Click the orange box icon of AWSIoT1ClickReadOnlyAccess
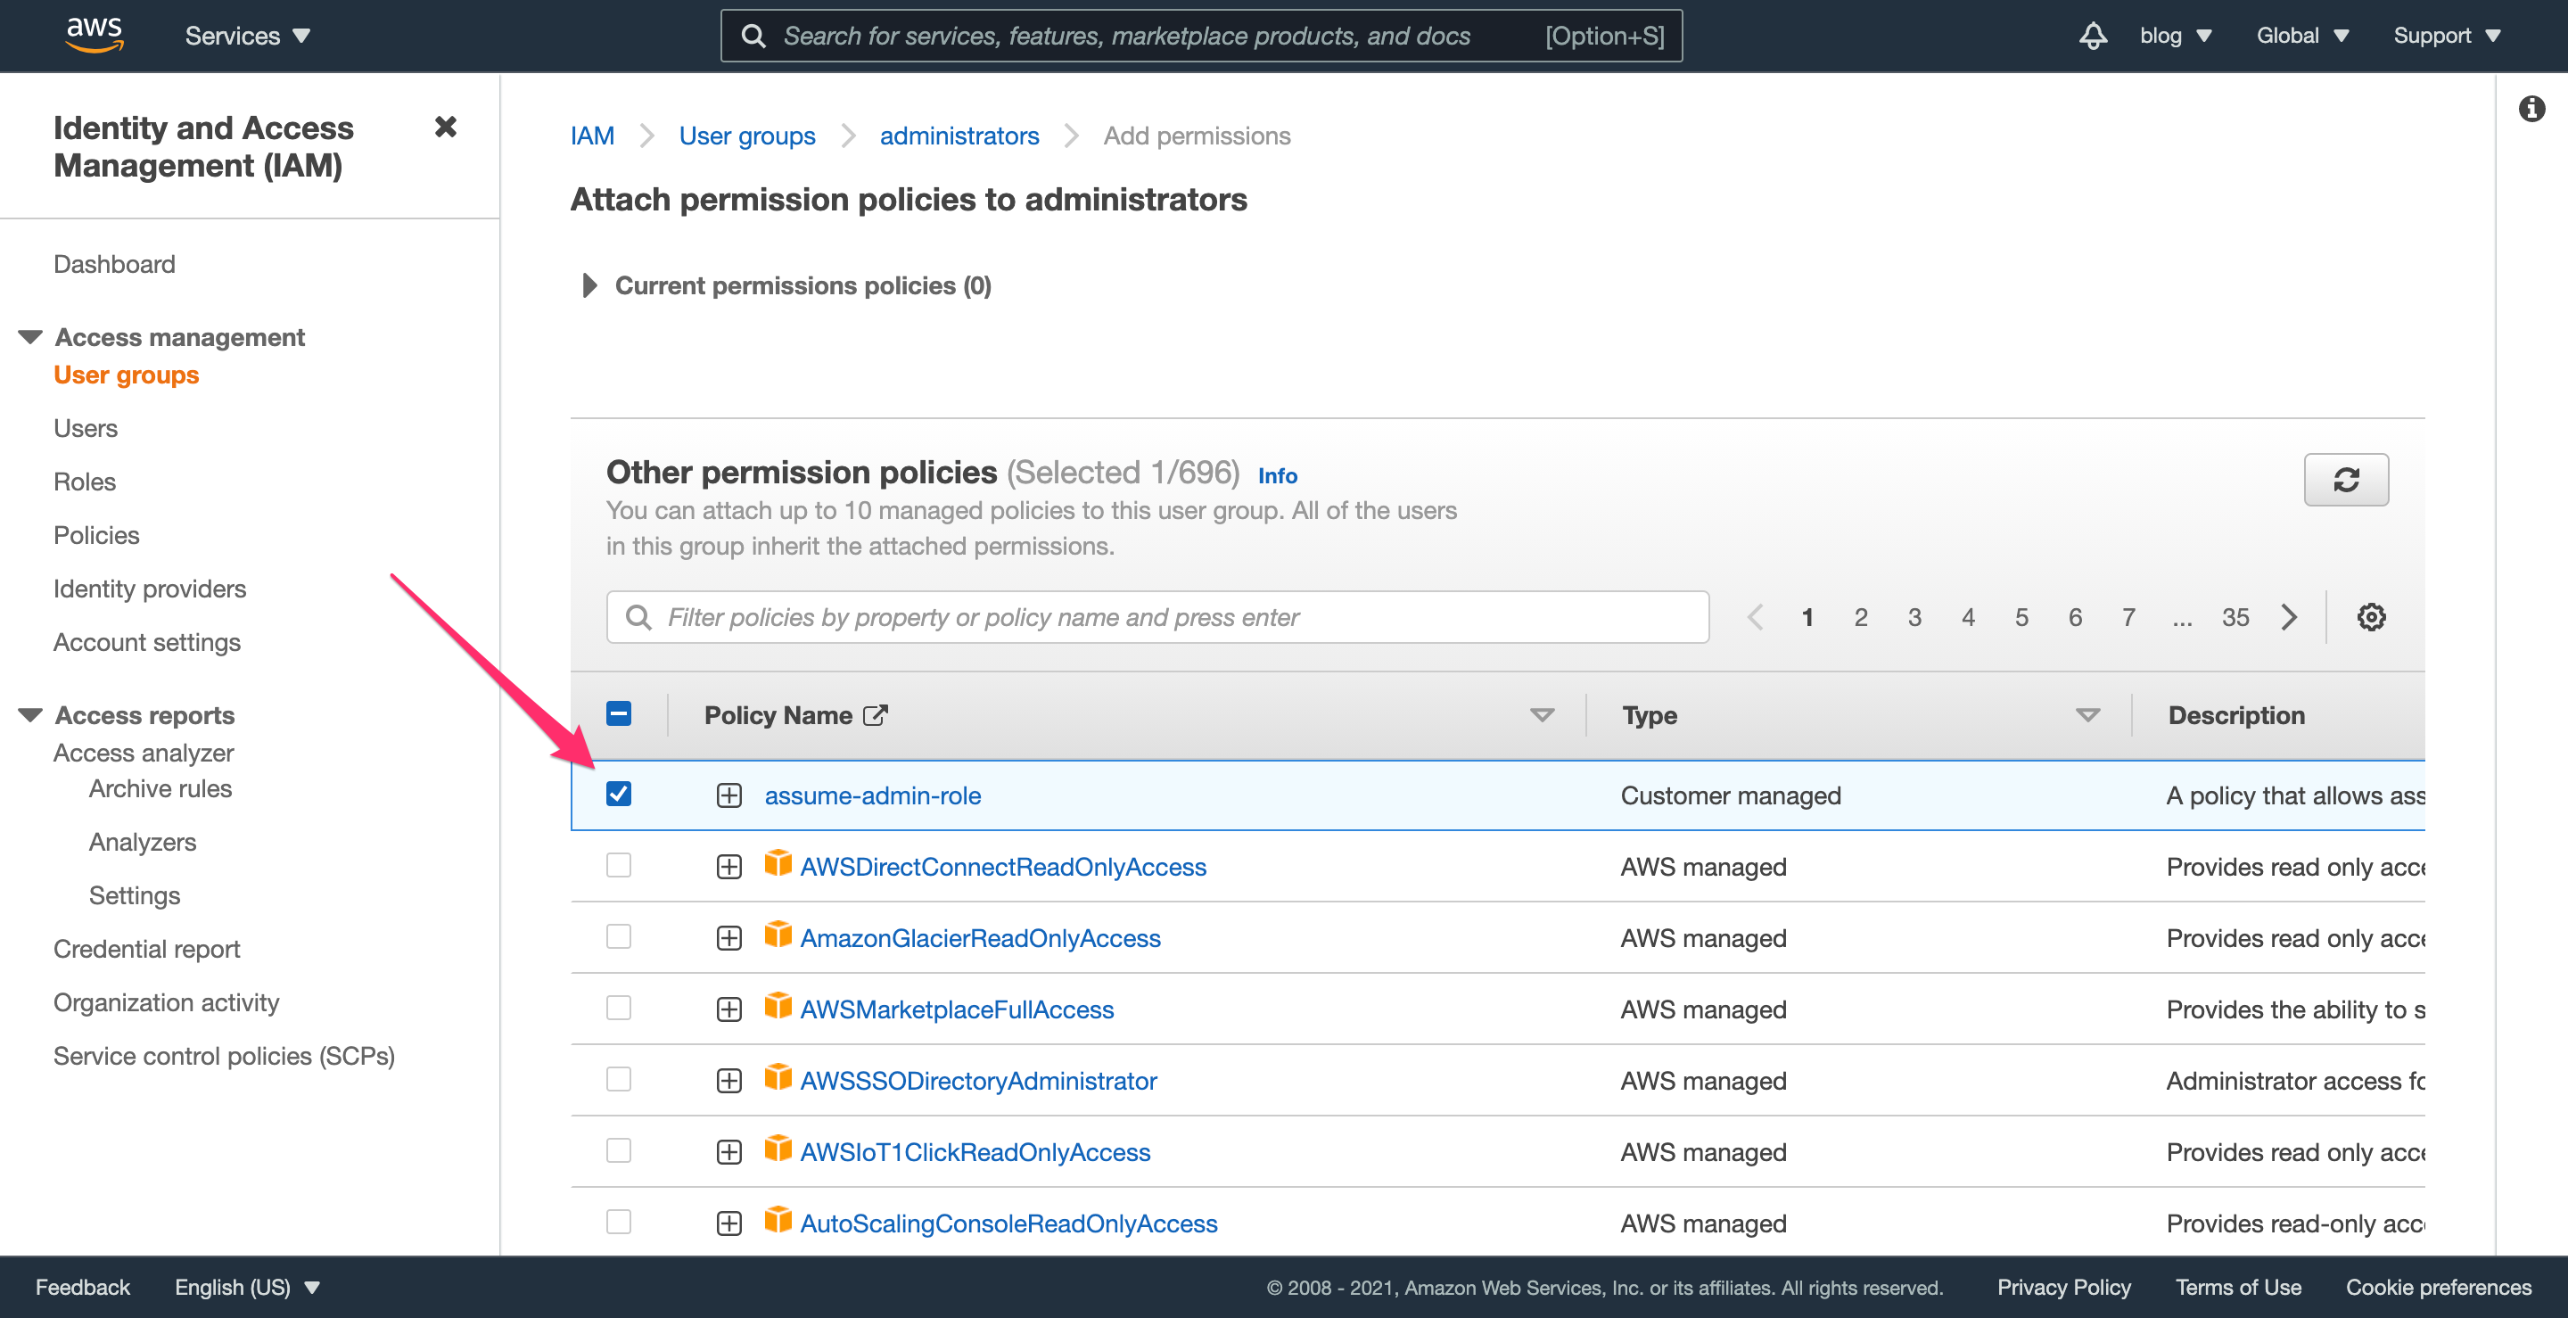 [x=778, y=1149]
